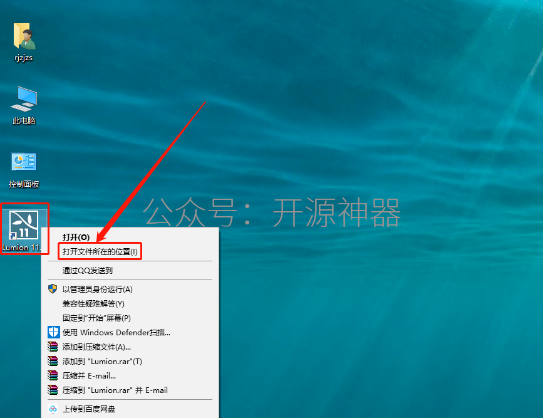Select the rjzjzs user folder icon
Viewport: 543px width, 418px height.
tap(24, 36)
